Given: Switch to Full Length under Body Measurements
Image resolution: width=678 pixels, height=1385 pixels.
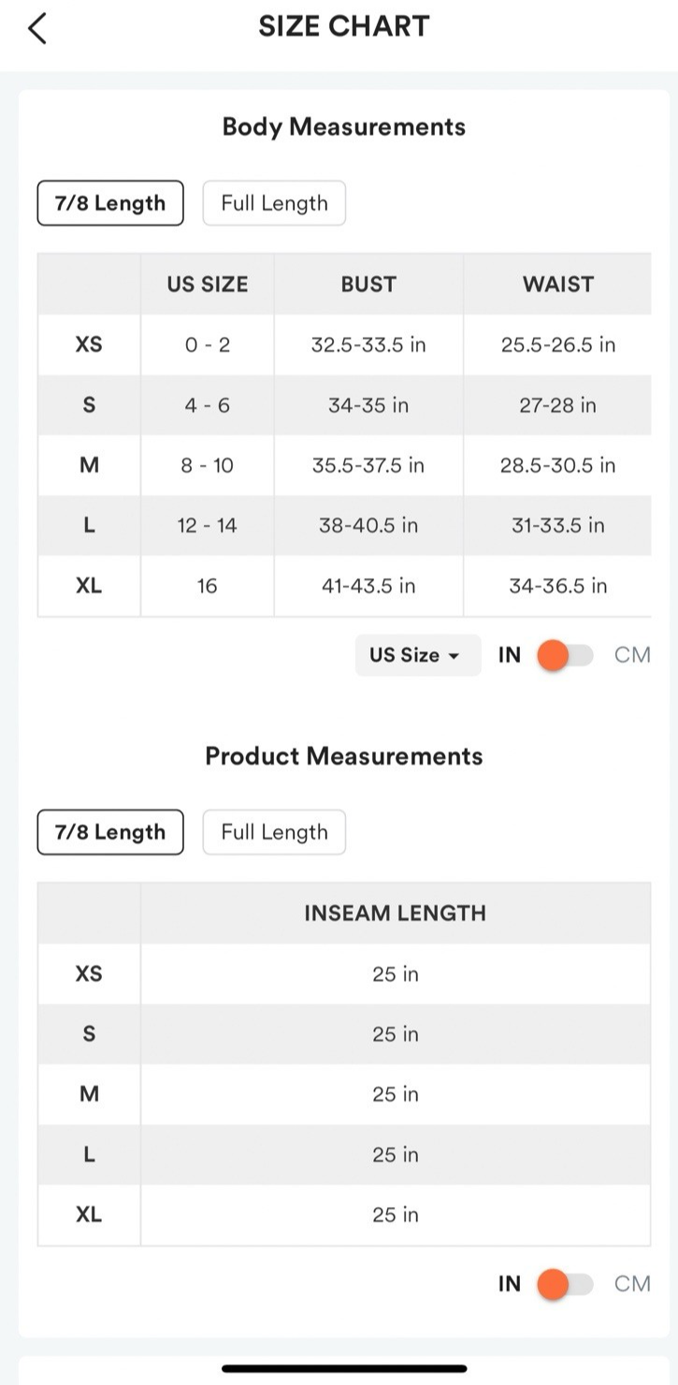Looking at the screenshot, I should coord(274,203).
